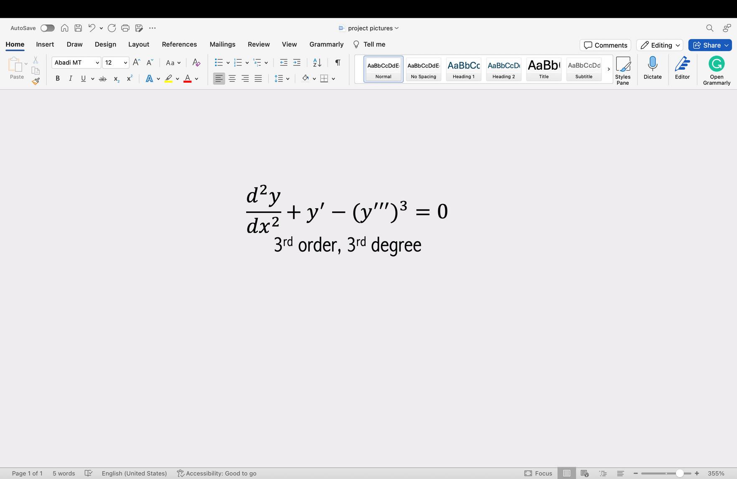Screen dimensions: 737x479
Task: Switch to the Insert tab
Action: pos(45,44)
